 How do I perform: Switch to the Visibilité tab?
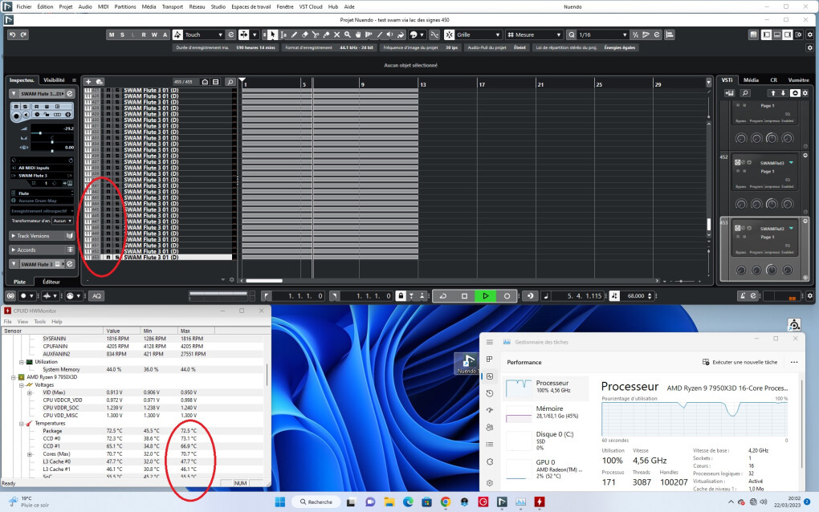pos(54,80)
